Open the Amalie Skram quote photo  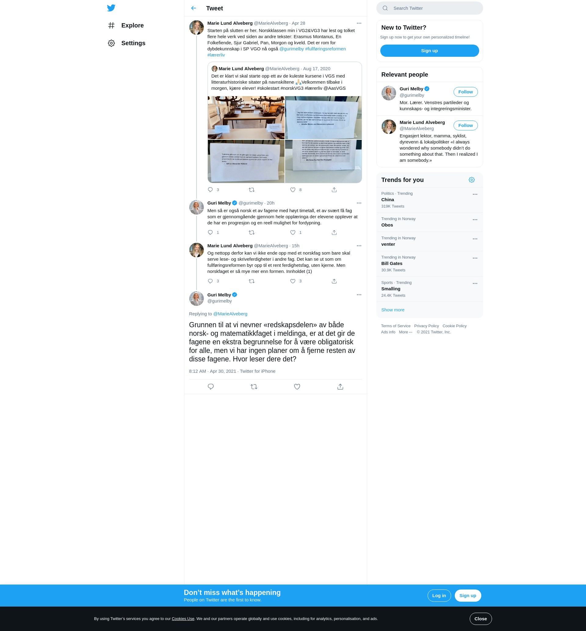click(x=323, y=118)
